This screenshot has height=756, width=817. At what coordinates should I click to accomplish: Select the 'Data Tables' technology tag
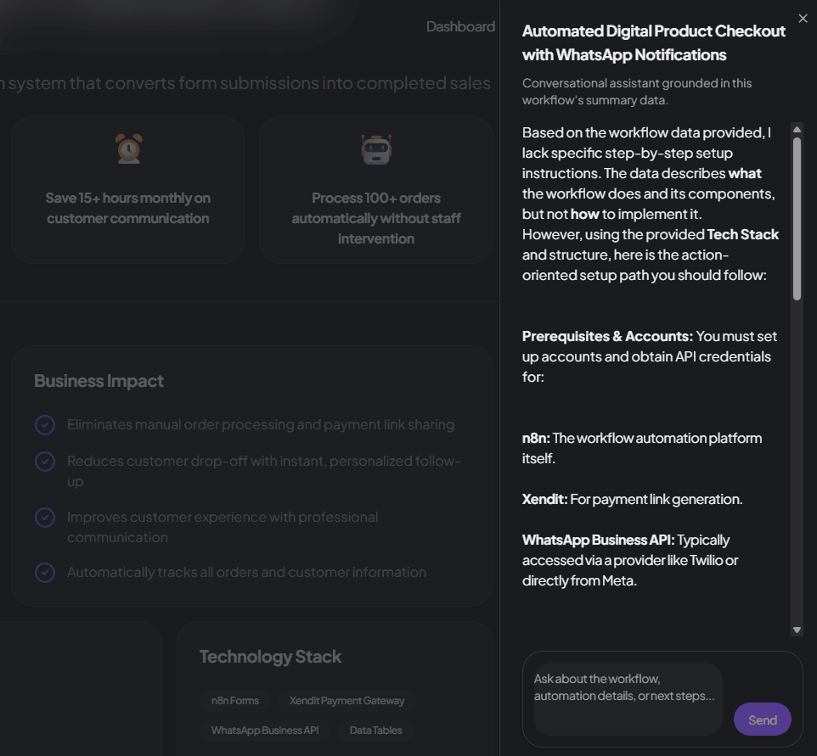(x=375, y=731)
